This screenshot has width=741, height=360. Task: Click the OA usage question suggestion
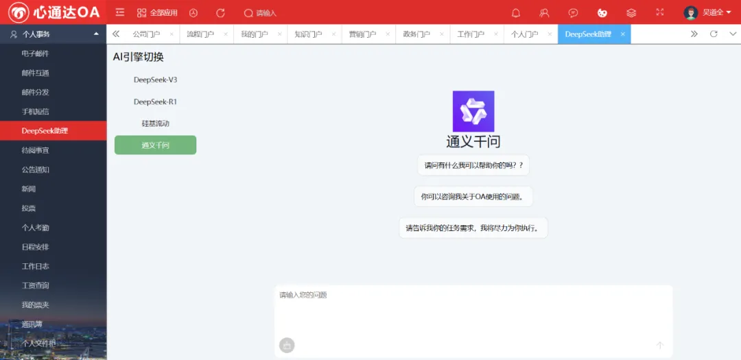click(x=473, y=197)
